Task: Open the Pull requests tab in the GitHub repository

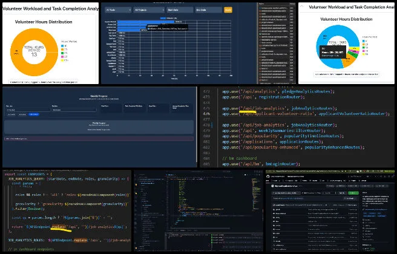Action: click(290, 181)
